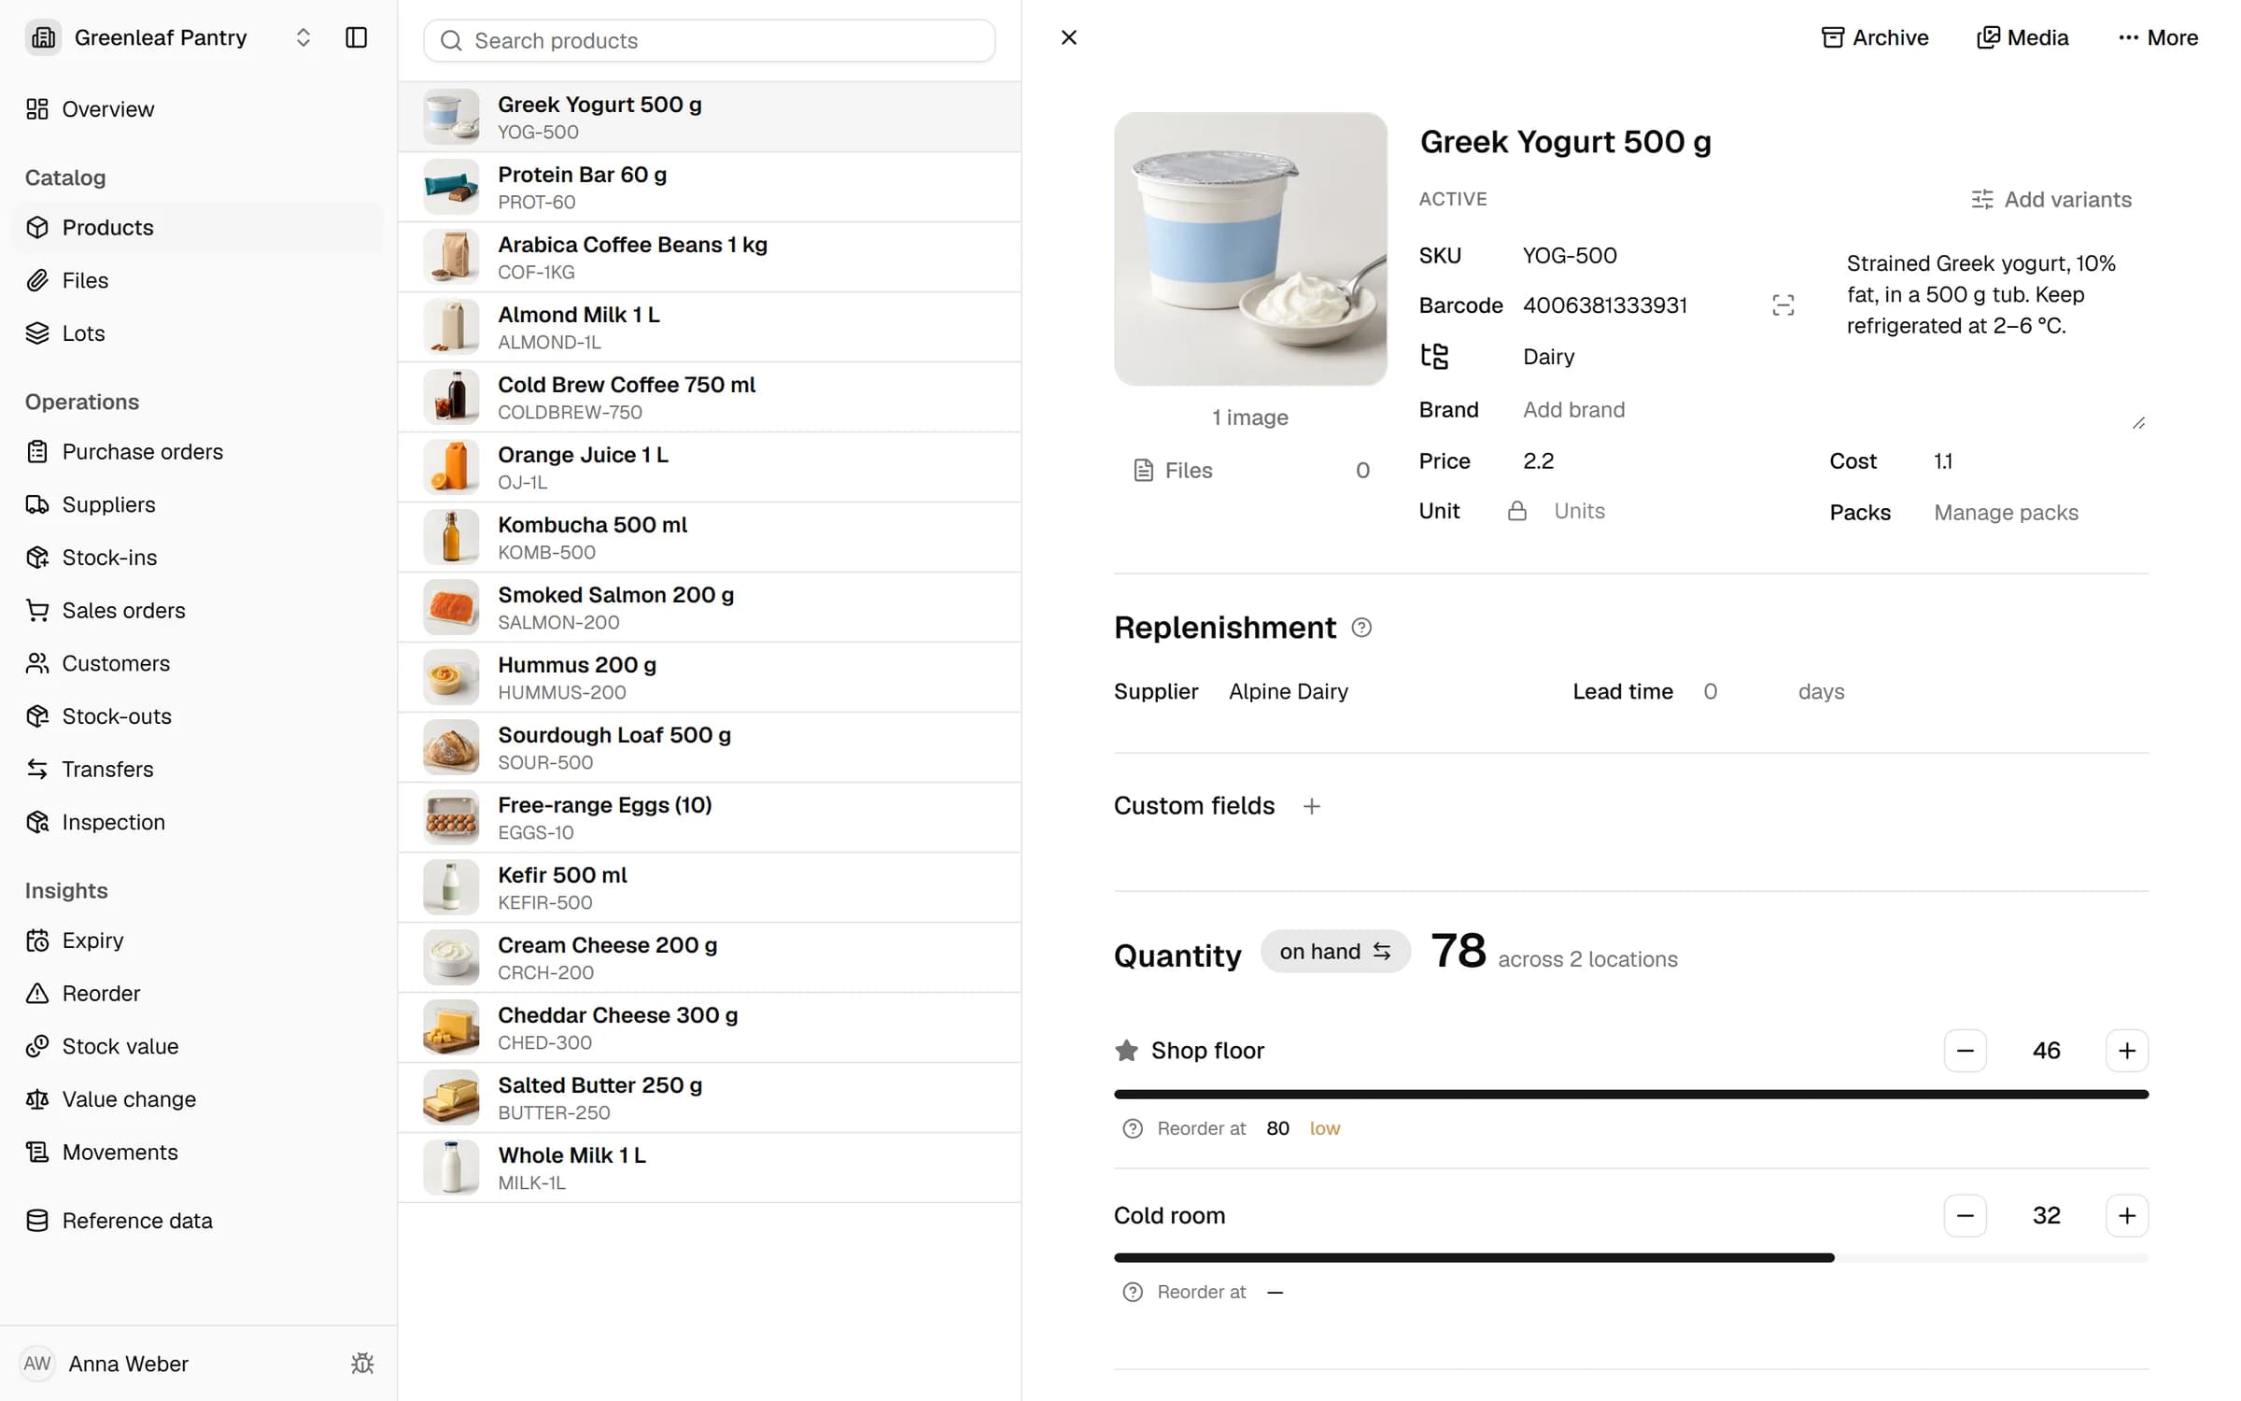Focus the Search products field
Screen dimensions: 2241x1401
coord(710,40)
